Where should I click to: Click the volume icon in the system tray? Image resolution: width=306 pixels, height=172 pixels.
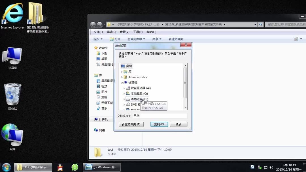(271, 167)
